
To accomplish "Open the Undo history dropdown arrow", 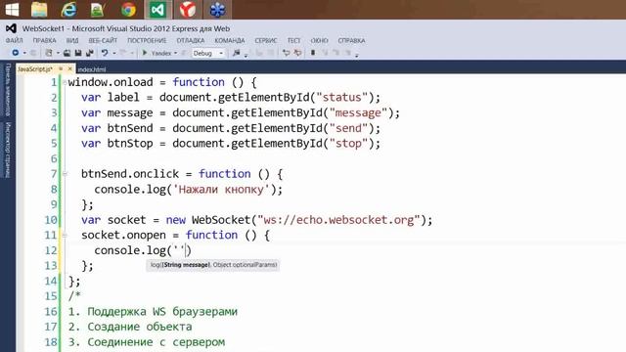I will tap(114, 53).
